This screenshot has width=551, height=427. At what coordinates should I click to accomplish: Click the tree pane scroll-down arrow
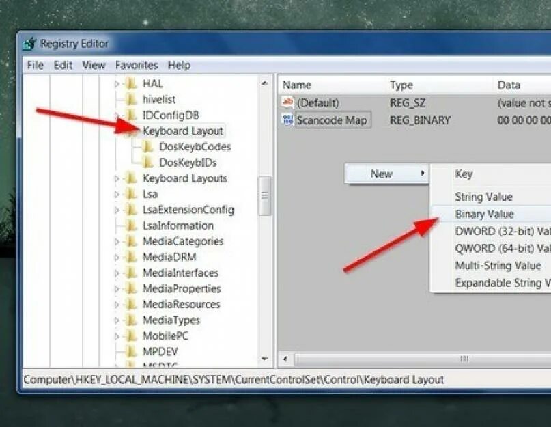(265, 359)
